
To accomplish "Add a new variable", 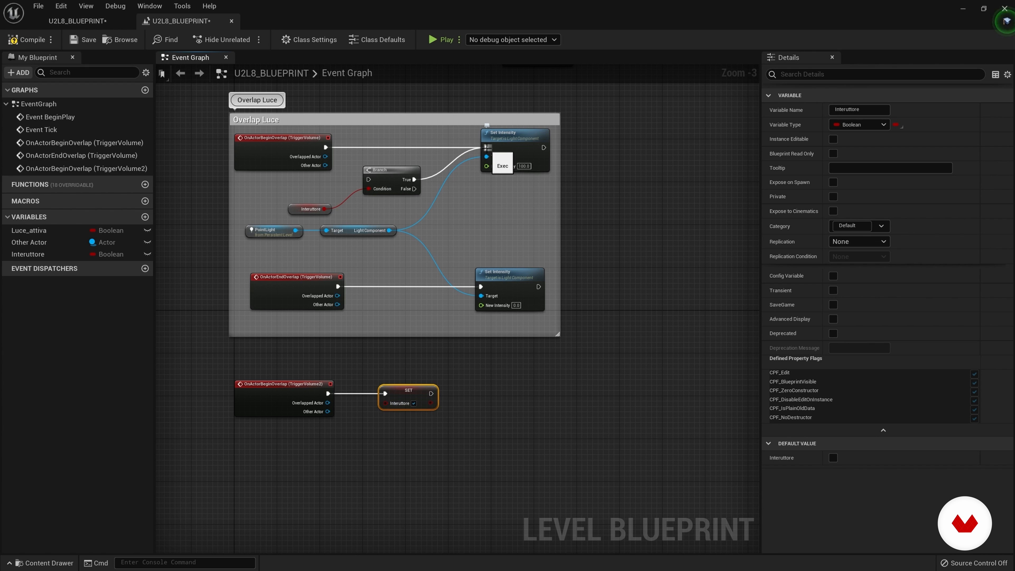I will tap(145, 217).
